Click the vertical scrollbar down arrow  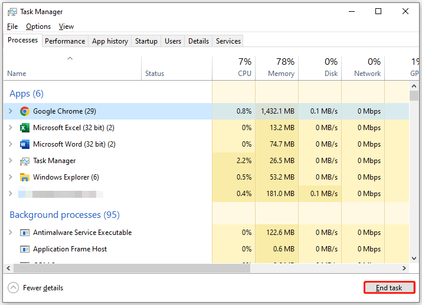[414, 258]
